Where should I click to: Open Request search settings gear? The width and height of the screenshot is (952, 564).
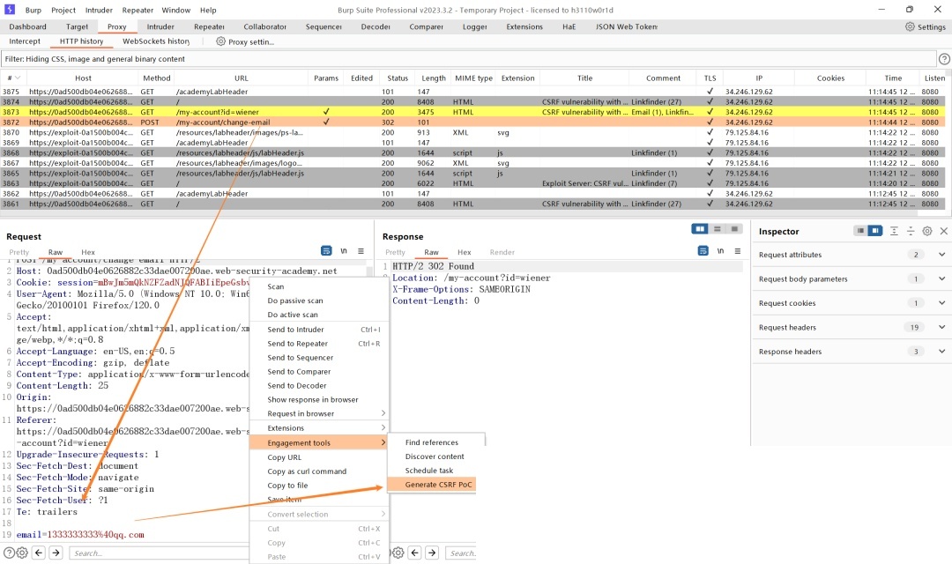22,553
